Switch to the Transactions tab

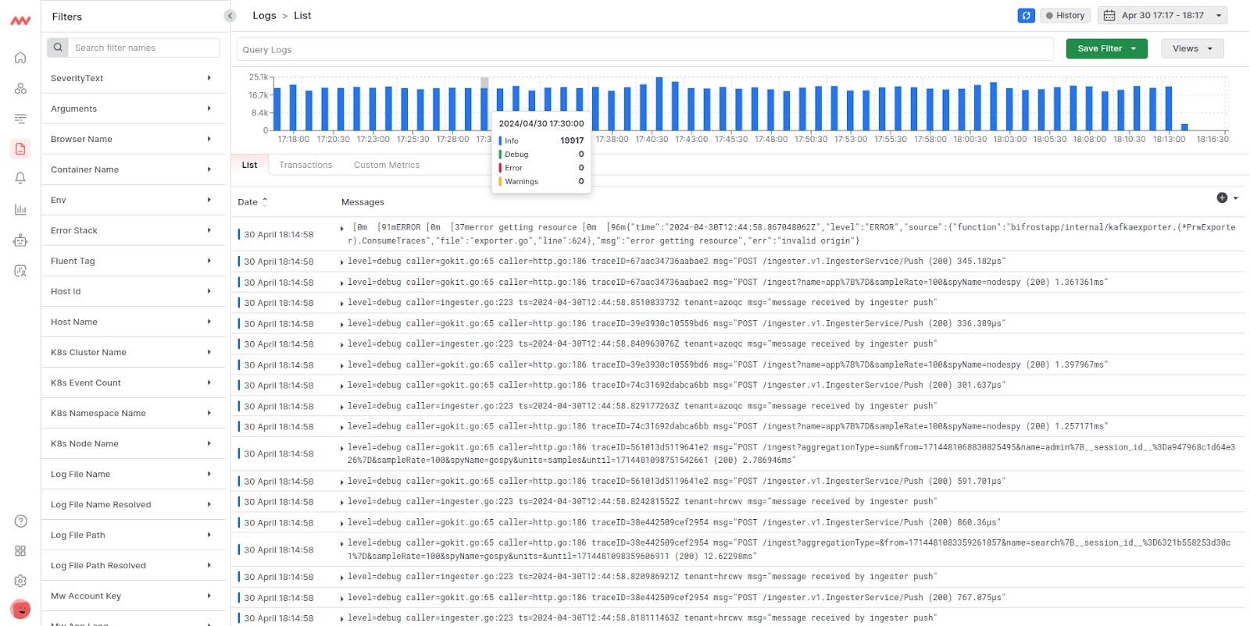305,165
